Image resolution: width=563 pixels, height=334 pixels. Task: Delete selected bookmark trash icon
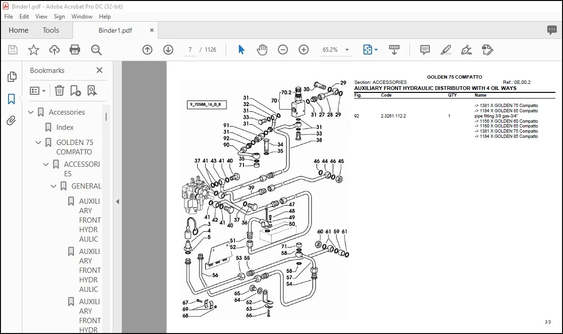[x=59, y=91]
